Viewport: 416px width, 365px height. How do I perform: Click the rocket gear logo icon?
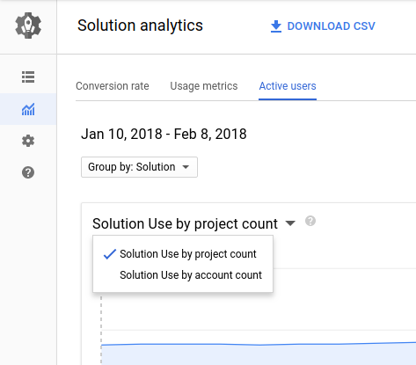click(28, 26)
